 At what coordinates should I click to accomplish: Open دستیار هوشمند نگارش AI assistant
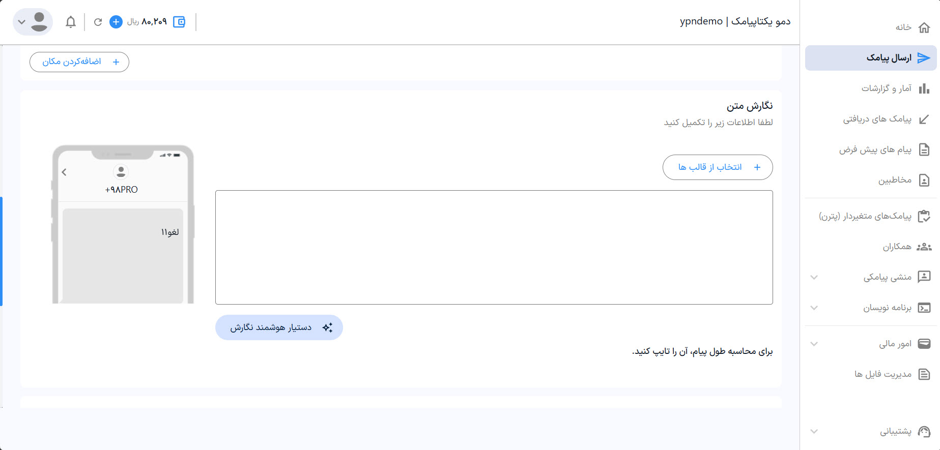click(279, 327)
